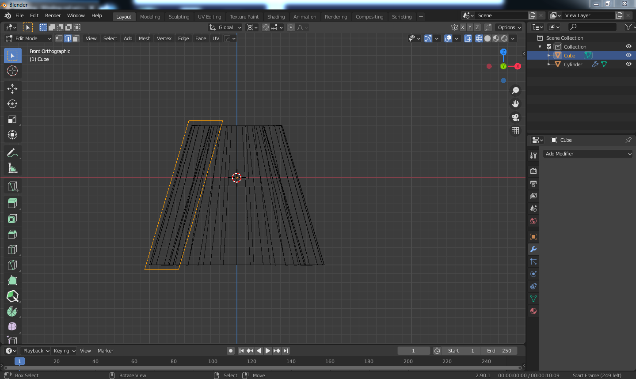This screenshot has height=379, width=636.
Task: Select the Spin tool
Action: coord(12,311)
